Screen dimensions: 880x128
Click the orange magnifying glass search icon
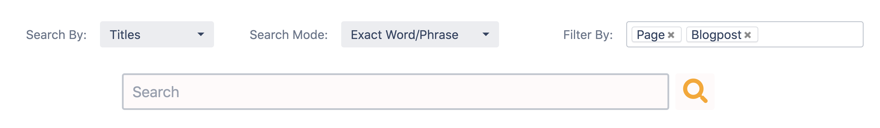tap(695, 91)
